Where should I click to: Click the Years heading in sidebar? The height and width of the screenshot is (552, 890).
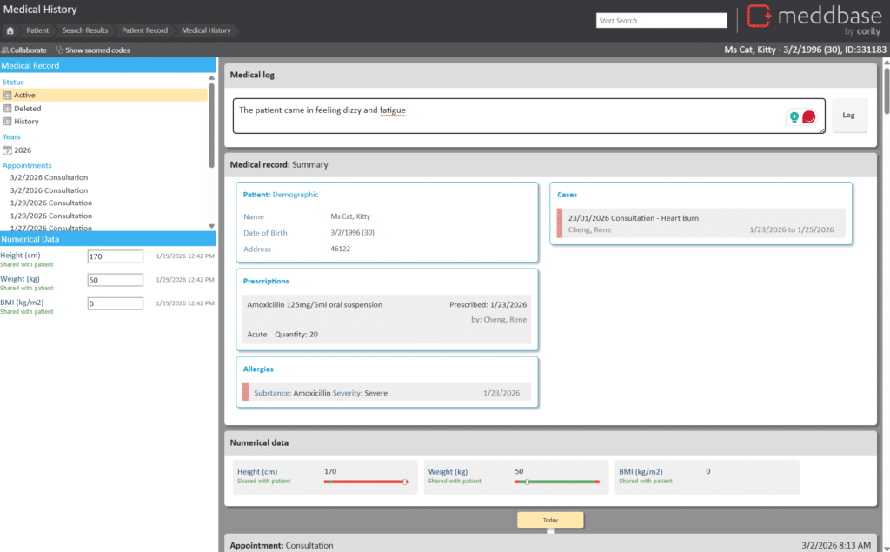click(x=11, y=136)
